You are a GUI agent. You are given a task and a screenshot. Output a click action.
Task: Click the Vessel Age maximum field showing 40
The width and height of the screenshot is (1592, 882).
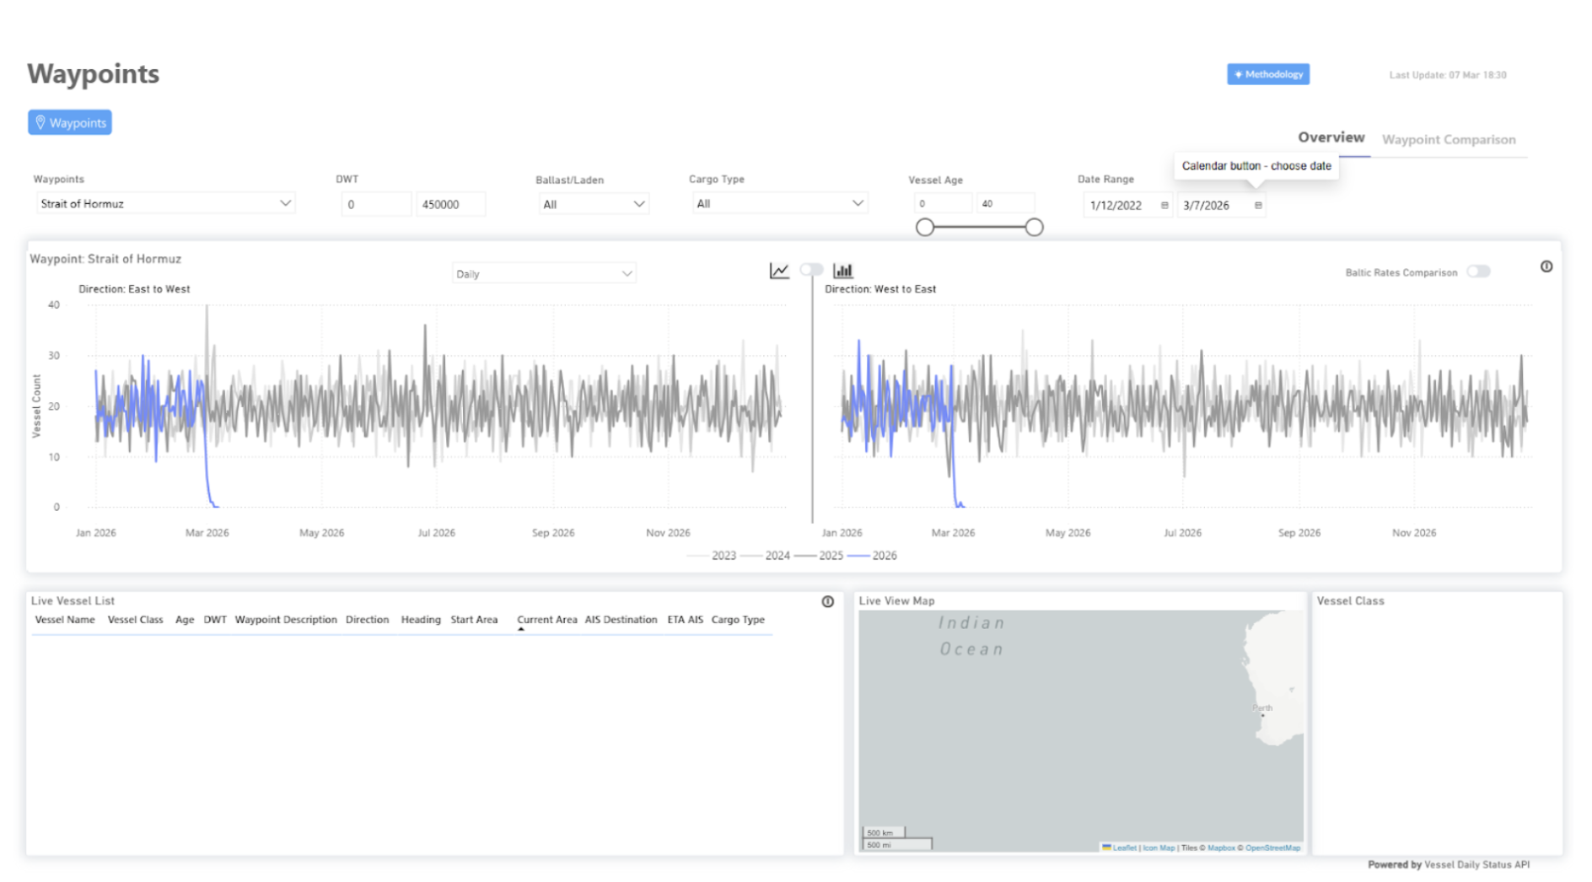(1005, 203)
